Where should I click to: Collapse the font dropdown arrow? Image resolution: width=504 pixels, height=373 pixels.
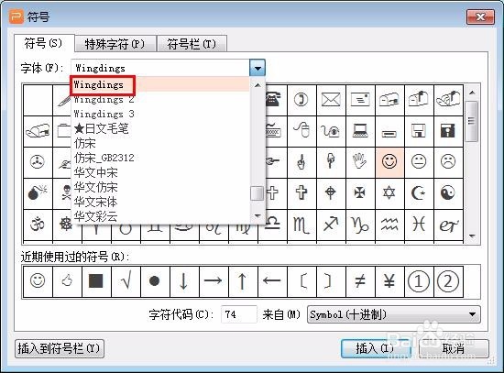tap(257, 68)
